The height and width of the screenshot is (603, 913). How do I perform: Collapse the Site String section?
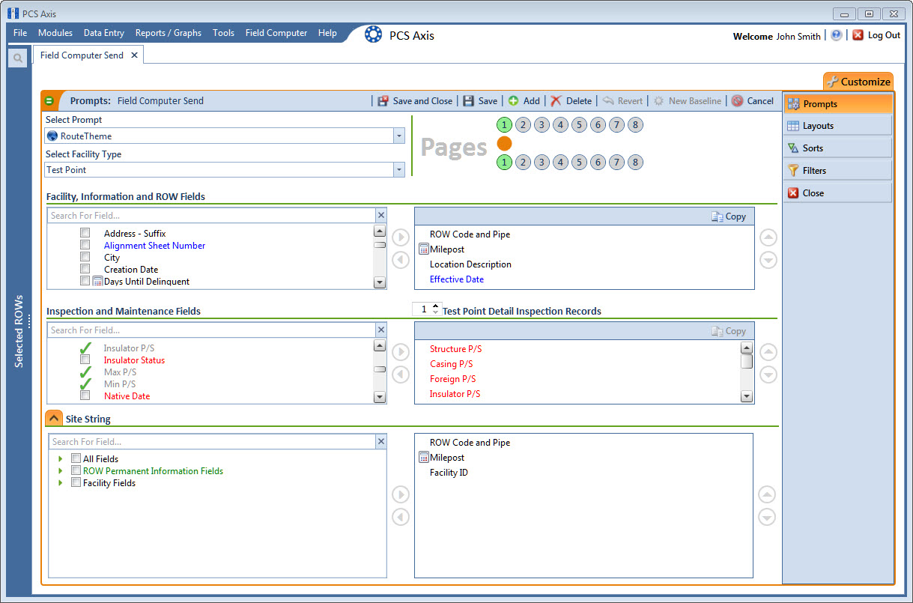(54, 418)
